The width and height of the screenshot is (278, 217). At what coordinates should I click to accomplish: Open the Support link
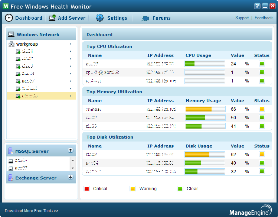pos(242,18)
